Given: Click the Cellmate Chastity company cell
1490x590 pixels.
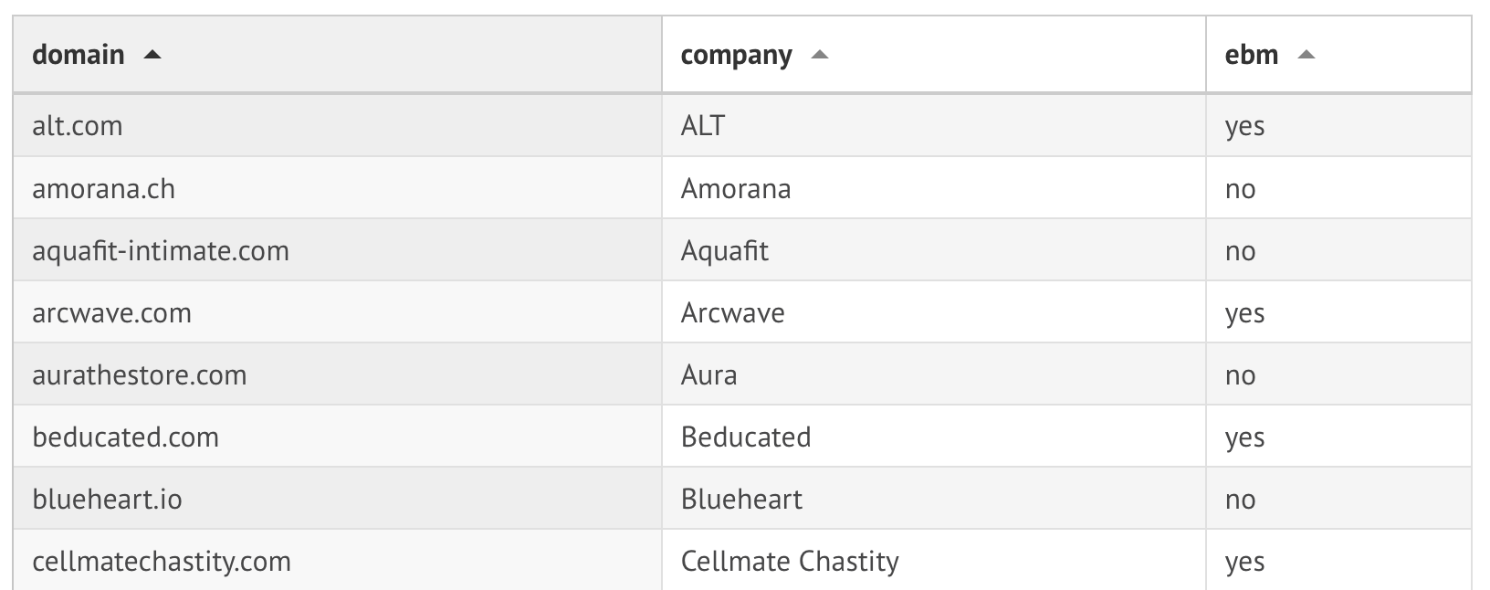Looking at the screenshot, I should (x=790, y=561).
